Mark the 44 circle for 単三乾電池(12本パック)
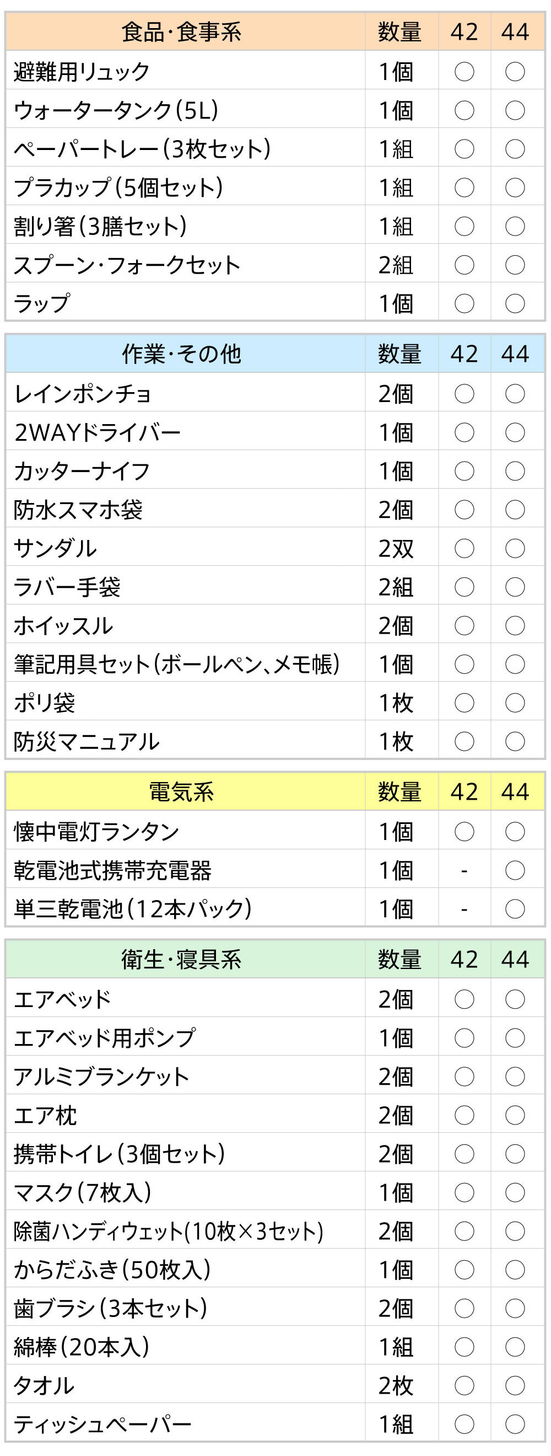Screen dimensions: 551x1456 click(515, 909)
